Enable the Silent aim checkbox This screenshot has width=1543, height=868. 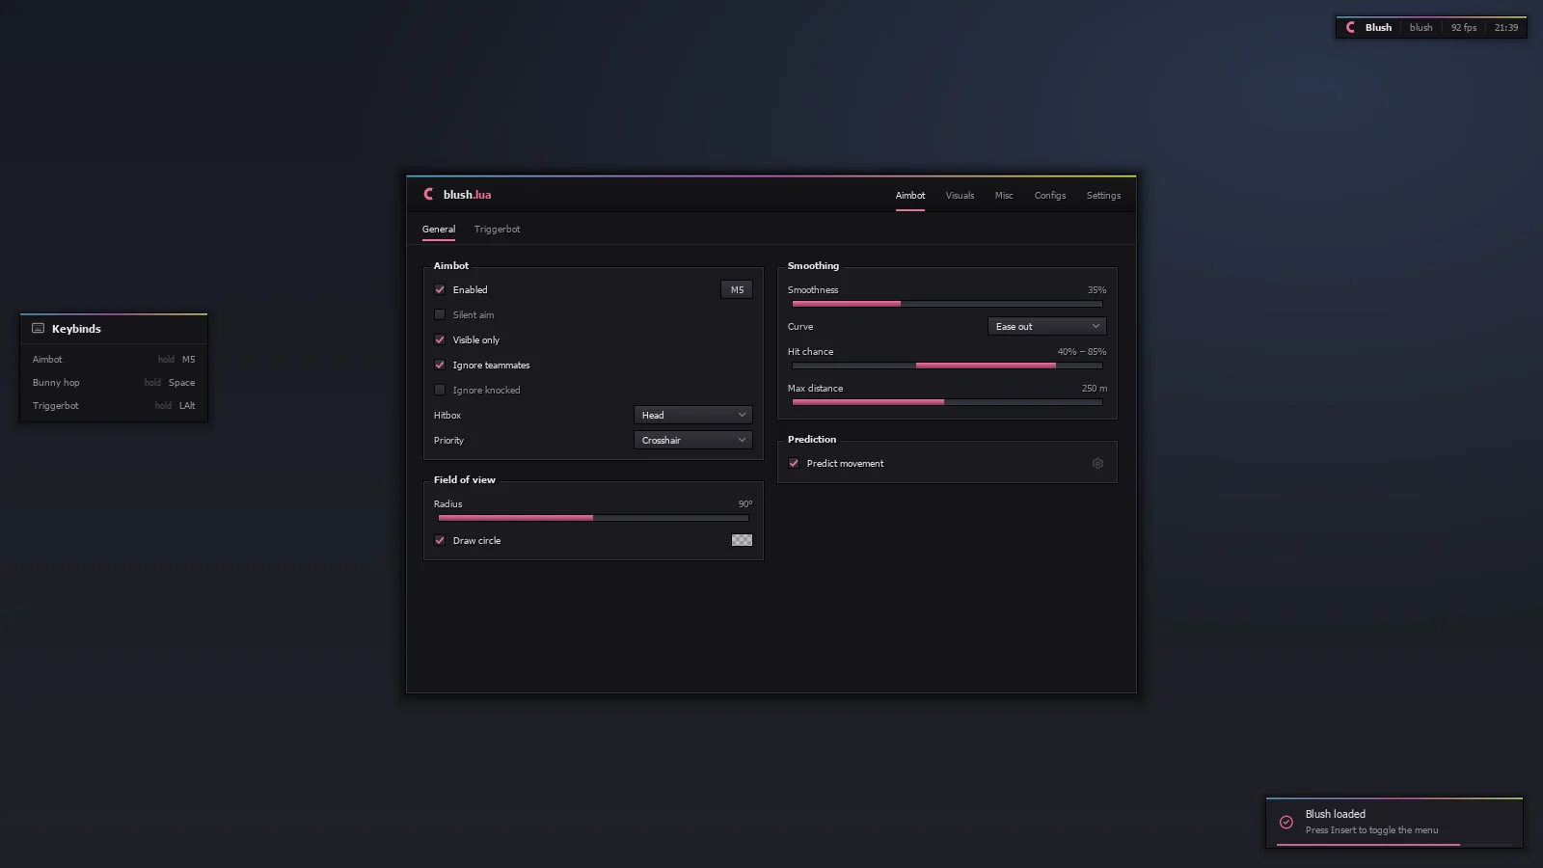click(x=440, y=315)
